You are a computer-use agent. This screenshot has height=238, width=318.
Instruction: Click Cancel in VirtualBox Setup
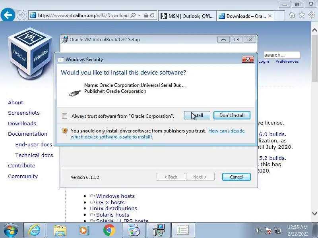[x=236, y=177]
